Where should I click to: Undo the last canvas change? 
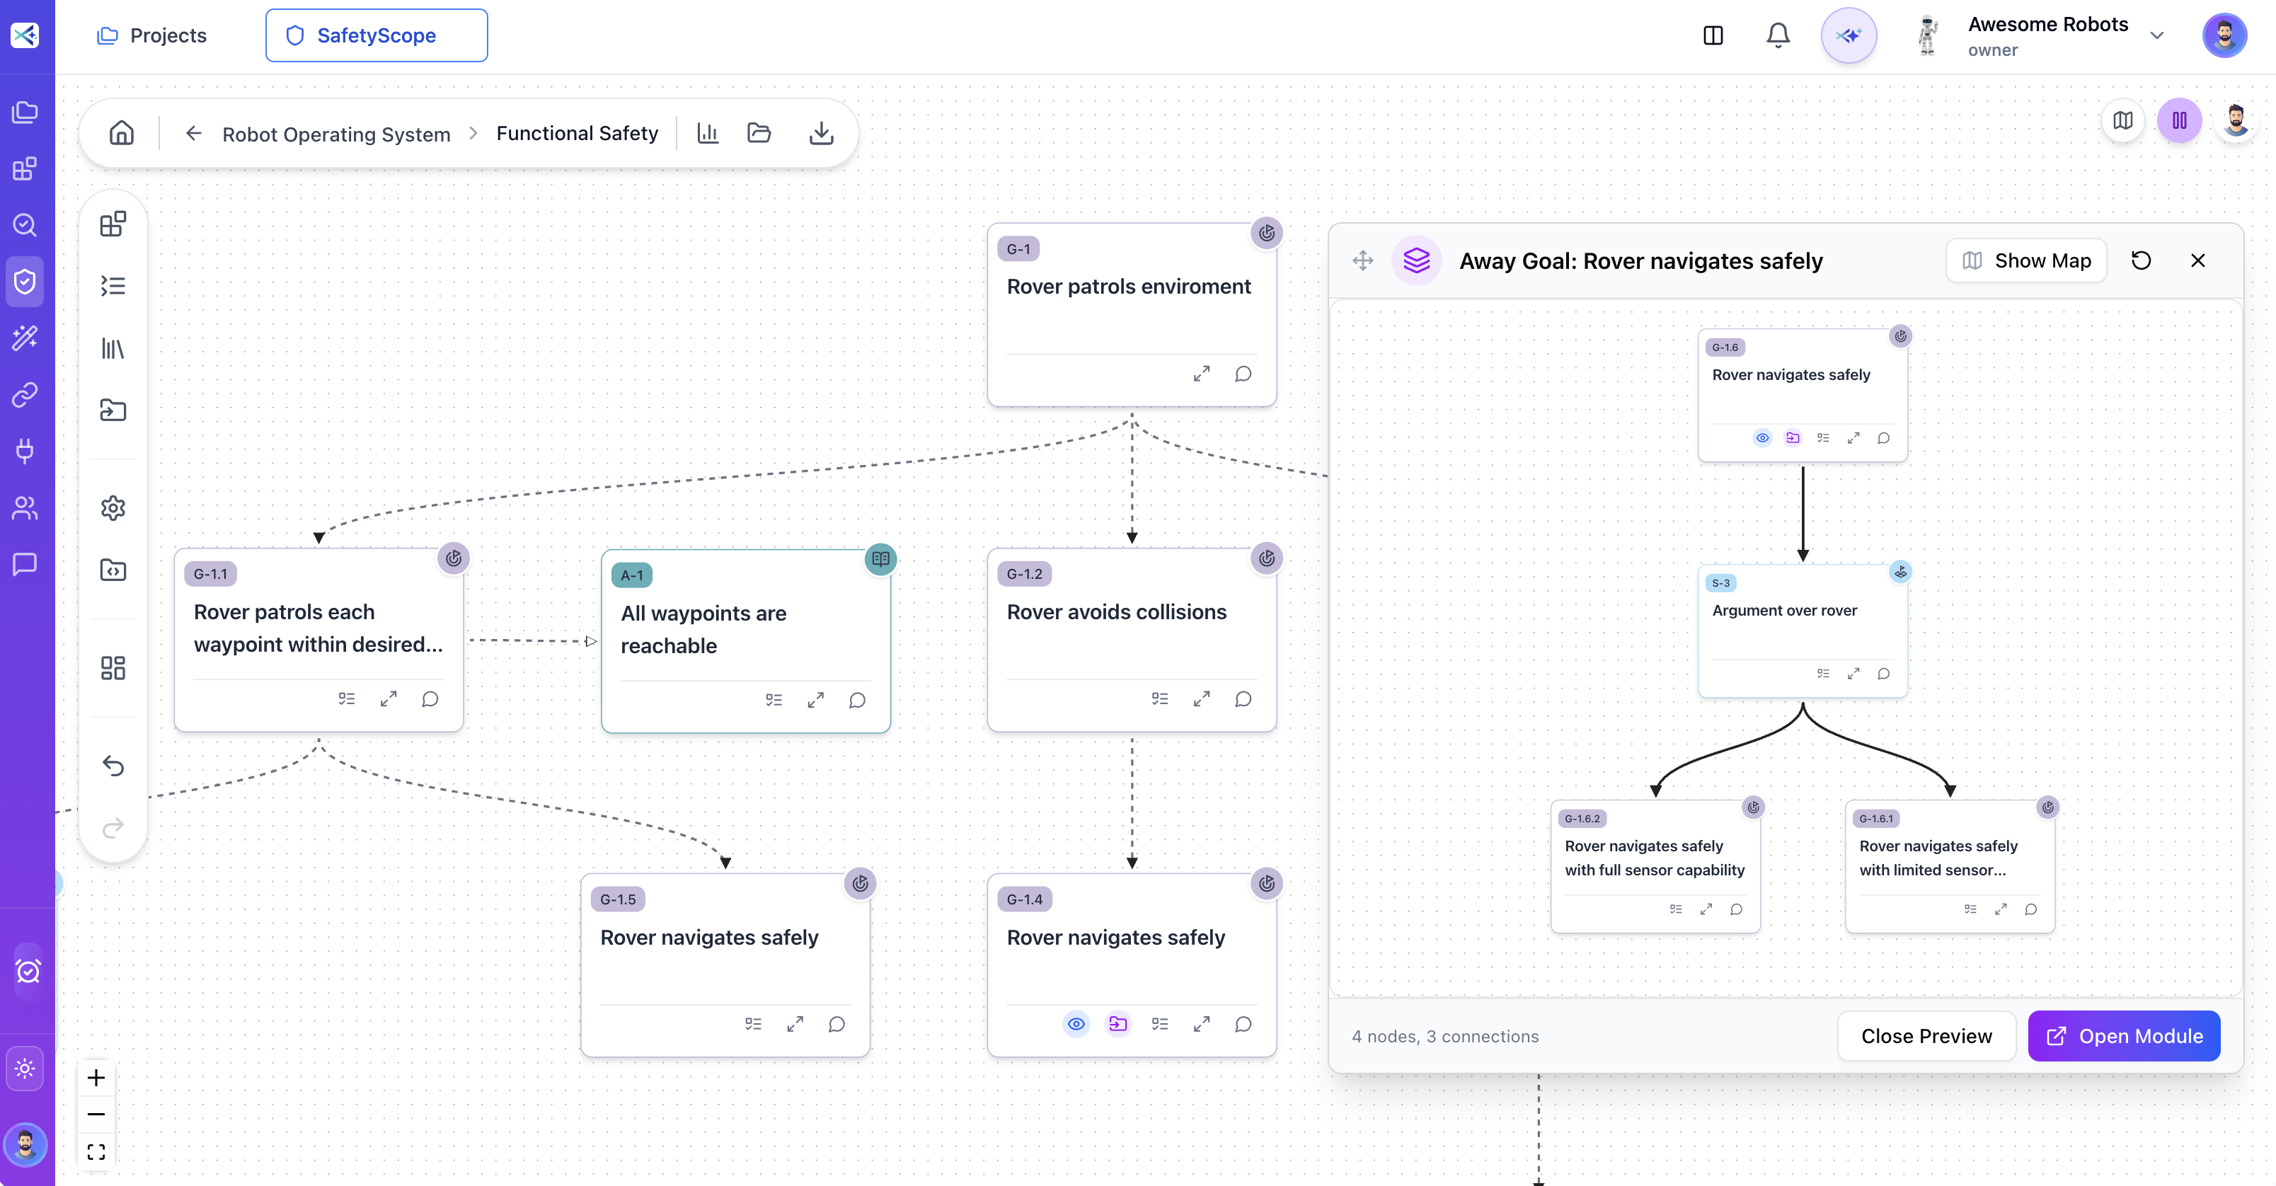tap(114, 766)
